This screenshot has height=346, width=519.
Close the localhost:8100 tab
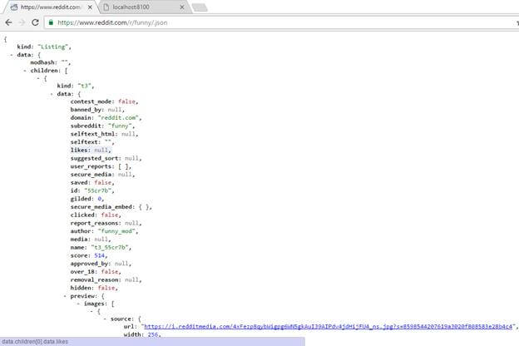point(181,7)
